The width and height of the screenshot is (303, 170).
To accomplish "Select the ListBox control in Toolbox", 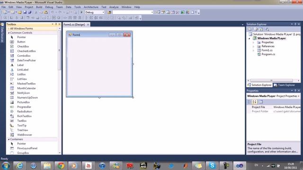I will (x=21, y=75).
